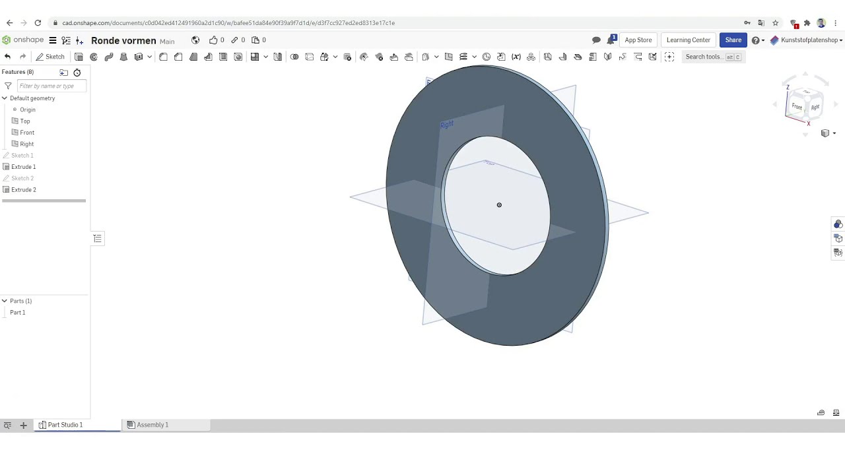Click the plus button to insert new tab
Viewport: 845px width, 475px height.
[x=23, y=426]
